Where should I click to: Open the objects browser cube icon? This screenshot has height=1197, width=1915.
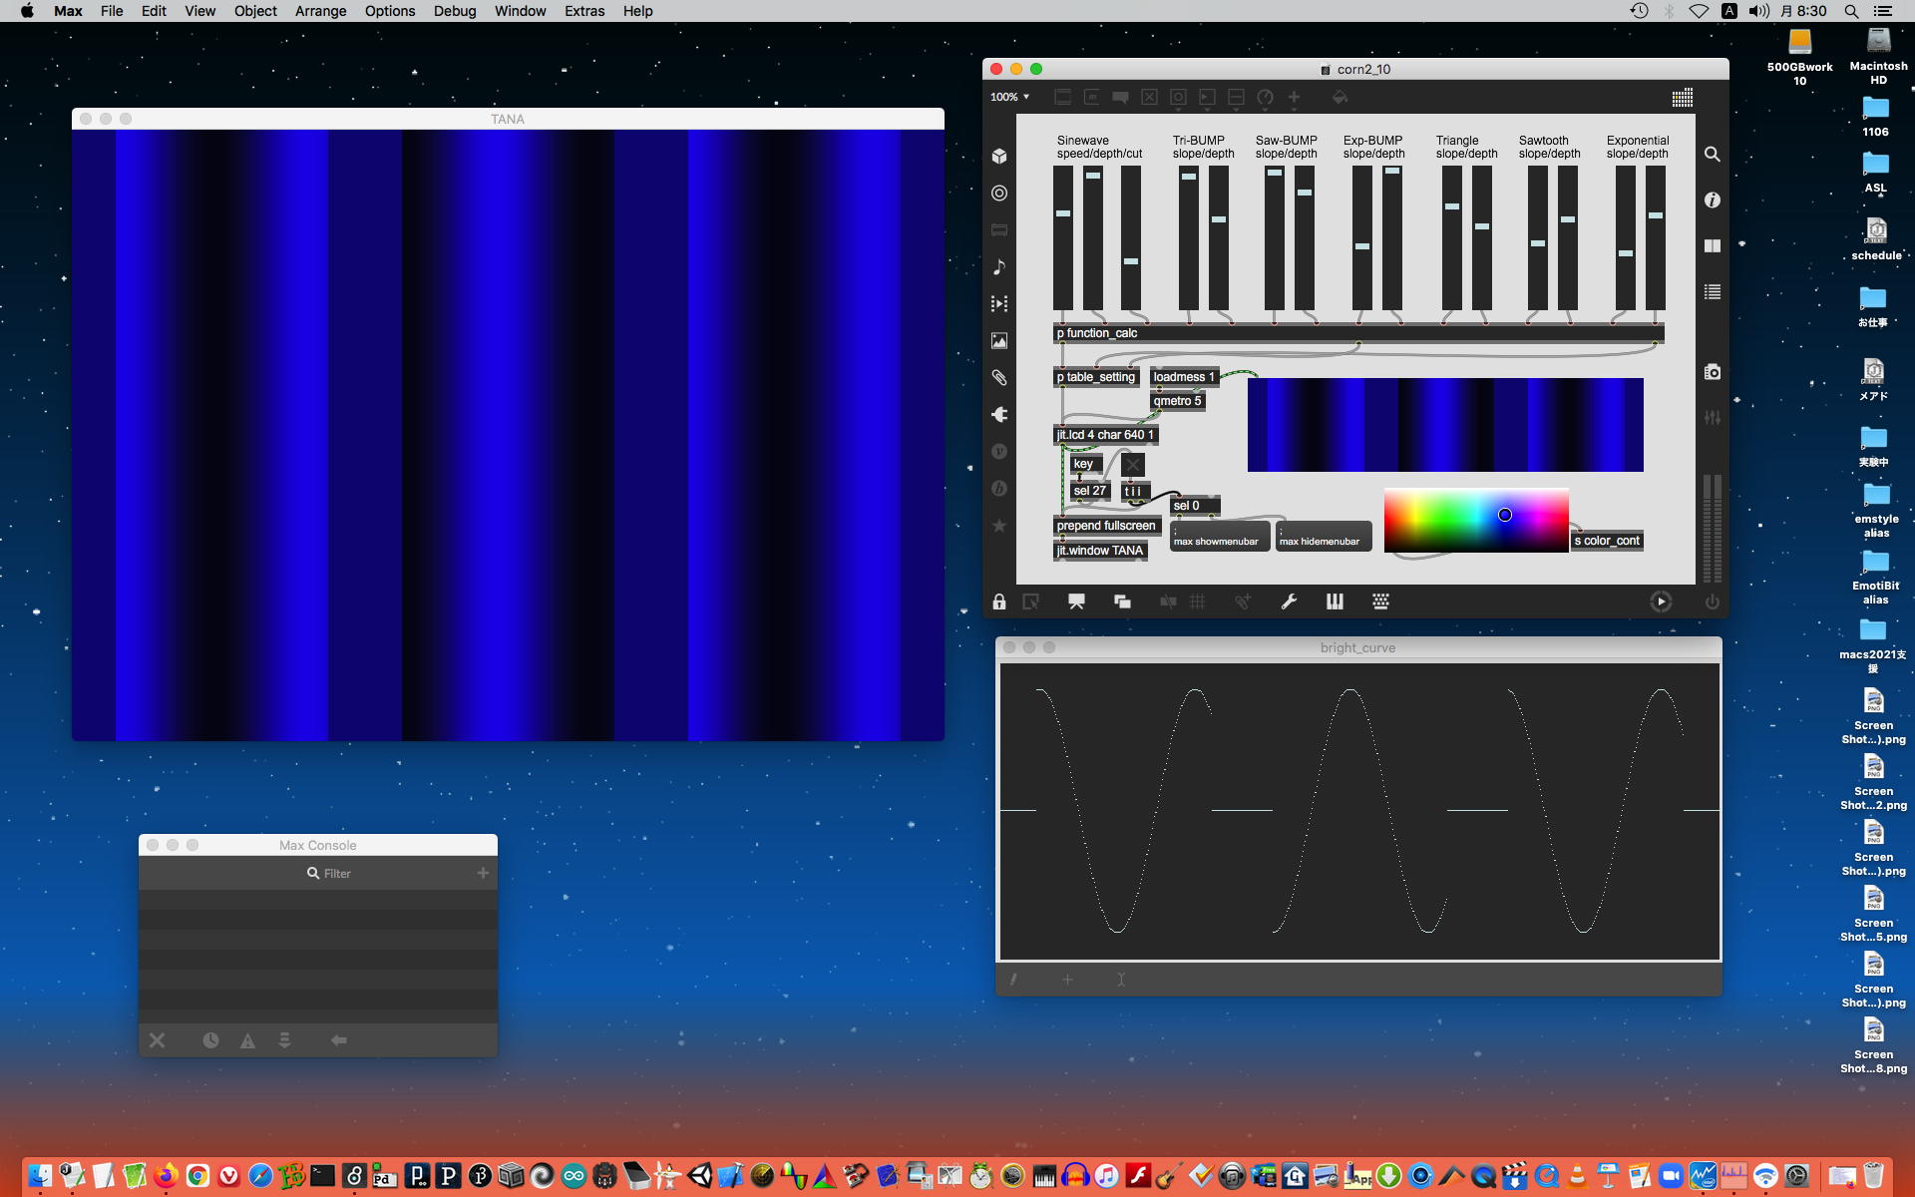click(999, 156)
